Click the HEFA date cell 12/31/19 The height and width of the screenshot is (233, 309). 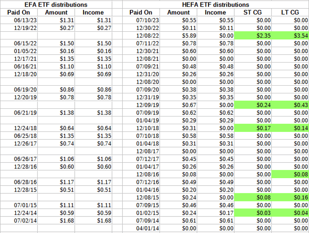point(141,97)
